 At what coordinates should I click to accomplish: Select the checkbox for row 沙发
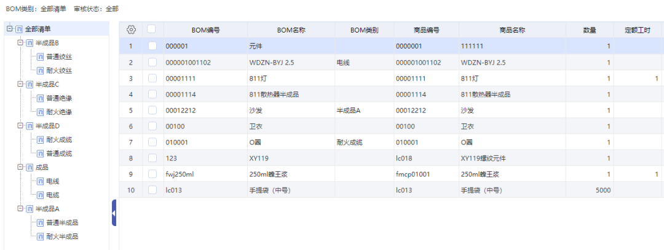click(152, 111)
